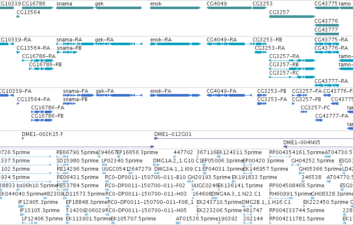Click EST DMG1A.2_1.G10.C1

tap(156, 165)
